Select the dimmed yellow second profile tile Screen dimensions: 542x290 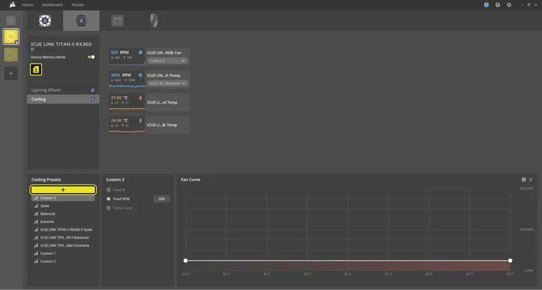[11, 55]
